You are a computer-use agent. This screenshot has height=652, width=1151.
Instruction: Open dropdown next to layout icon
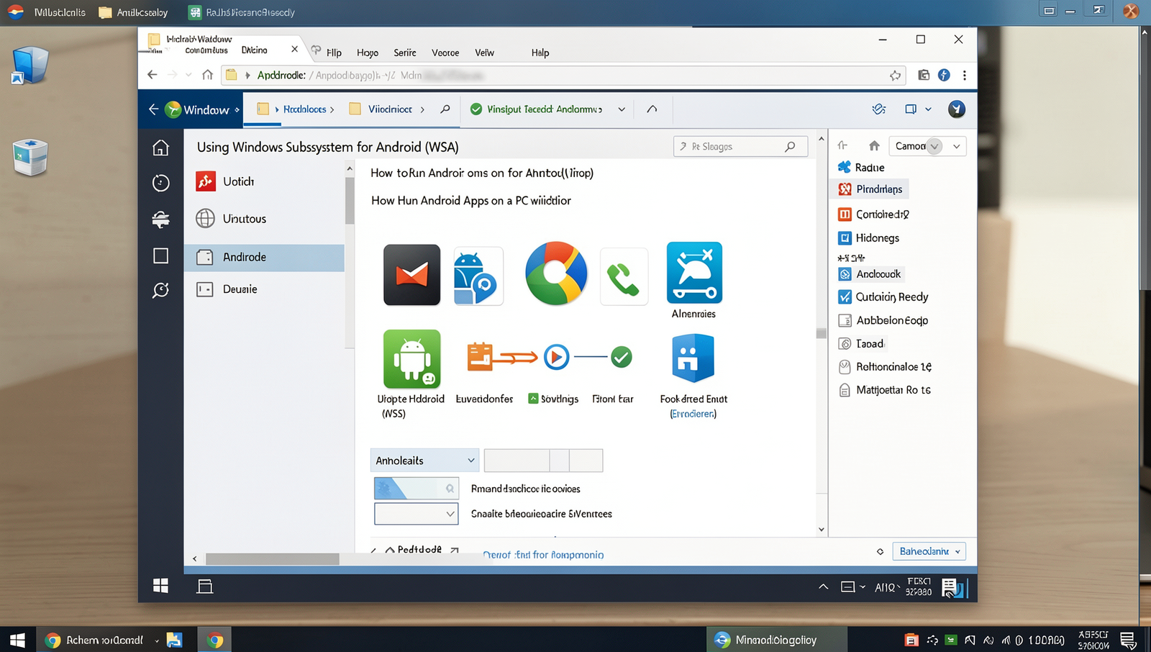(928, 109)
